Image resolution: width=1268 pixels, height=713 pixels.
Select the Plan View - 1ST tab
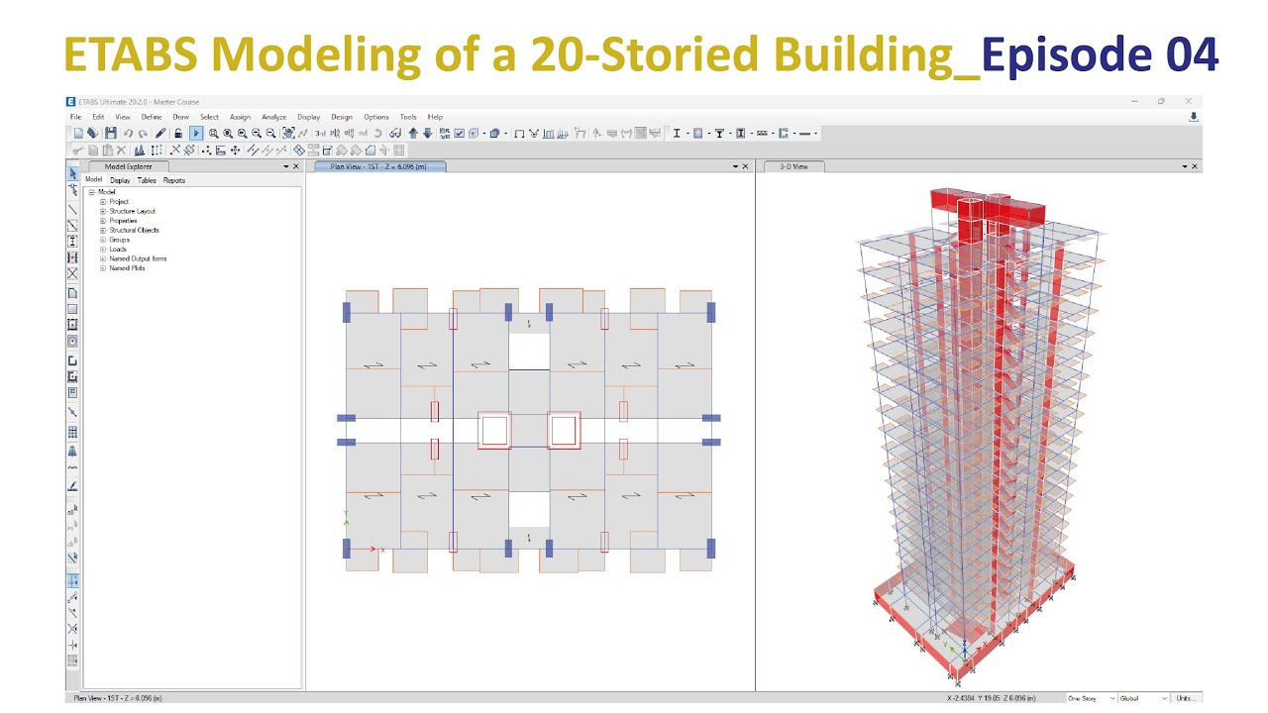[x=380, y=166]
